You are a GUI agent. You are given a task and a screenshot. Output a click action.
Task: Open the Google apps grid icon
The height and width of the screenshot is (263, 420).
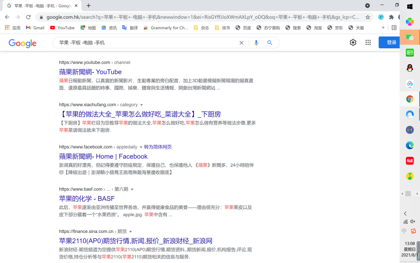[368, 42]
